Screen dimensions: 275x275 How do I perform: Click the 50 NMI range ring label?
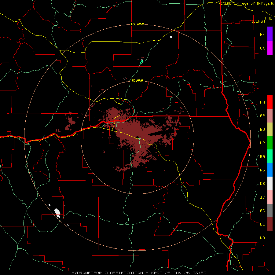137,81
